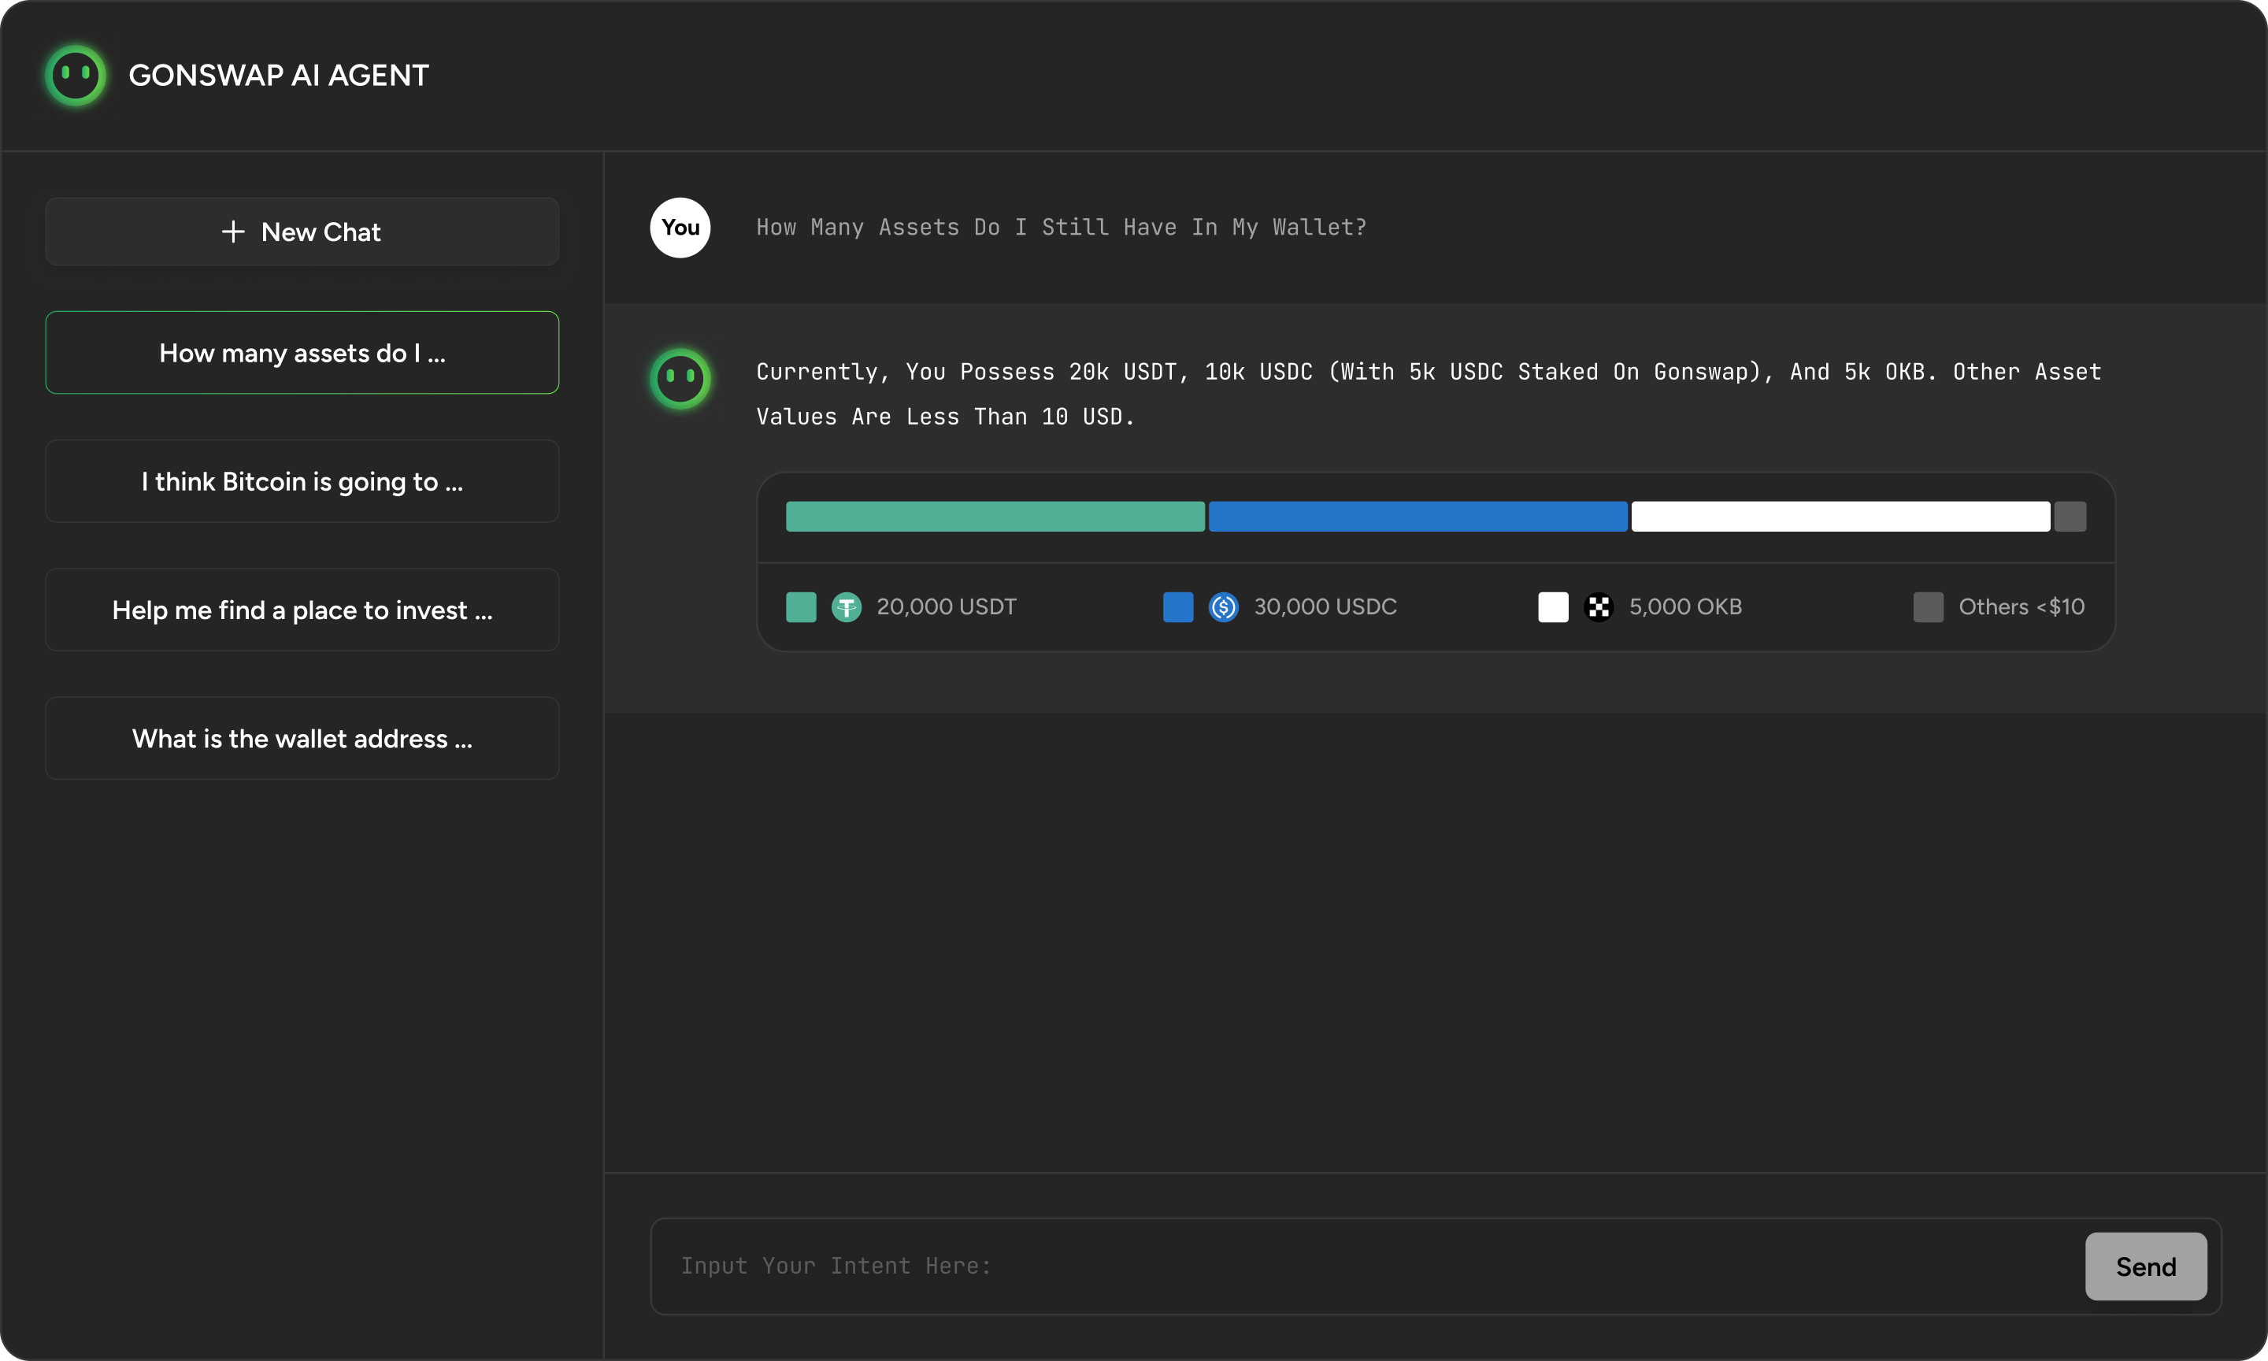Click the blue USDC legend swatch
The width and height of the screenshot is (2268, 1361).
[1178, 607]
